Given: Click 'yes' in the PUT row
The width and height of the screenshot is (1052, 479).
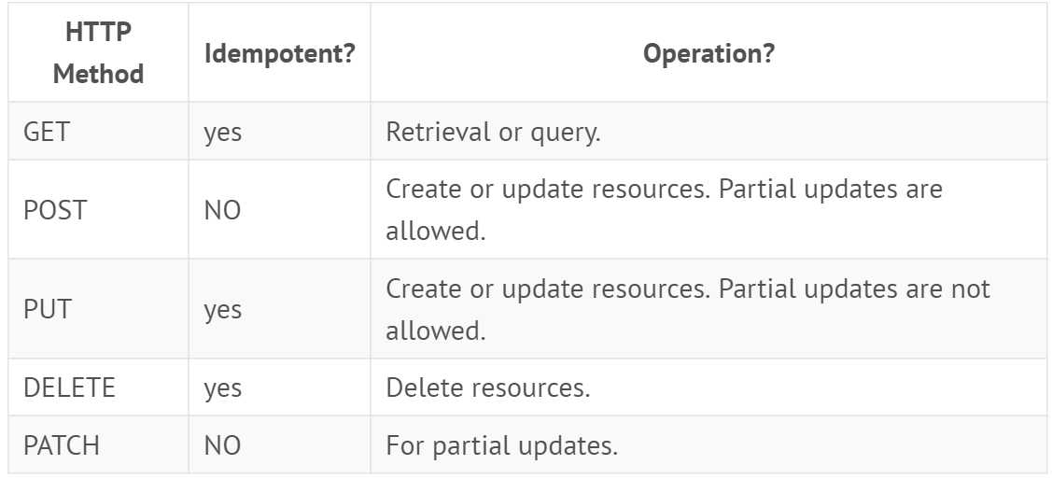Looking at the screenshot, I should point(223,309).
